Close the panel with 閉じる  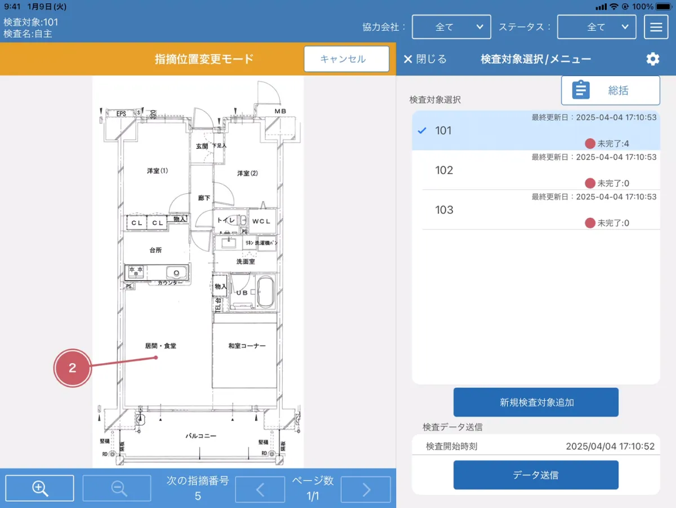[x=425, y=59]
